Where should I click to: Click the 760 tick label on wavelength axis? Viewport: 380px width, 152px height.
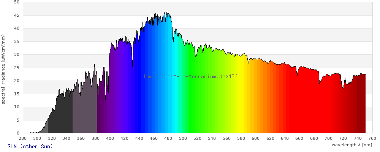[x=372, y=139]
